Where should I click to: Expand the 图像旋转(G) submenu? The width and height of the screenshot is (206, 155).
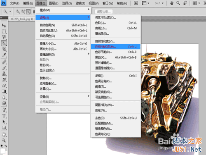click(63, 55)
